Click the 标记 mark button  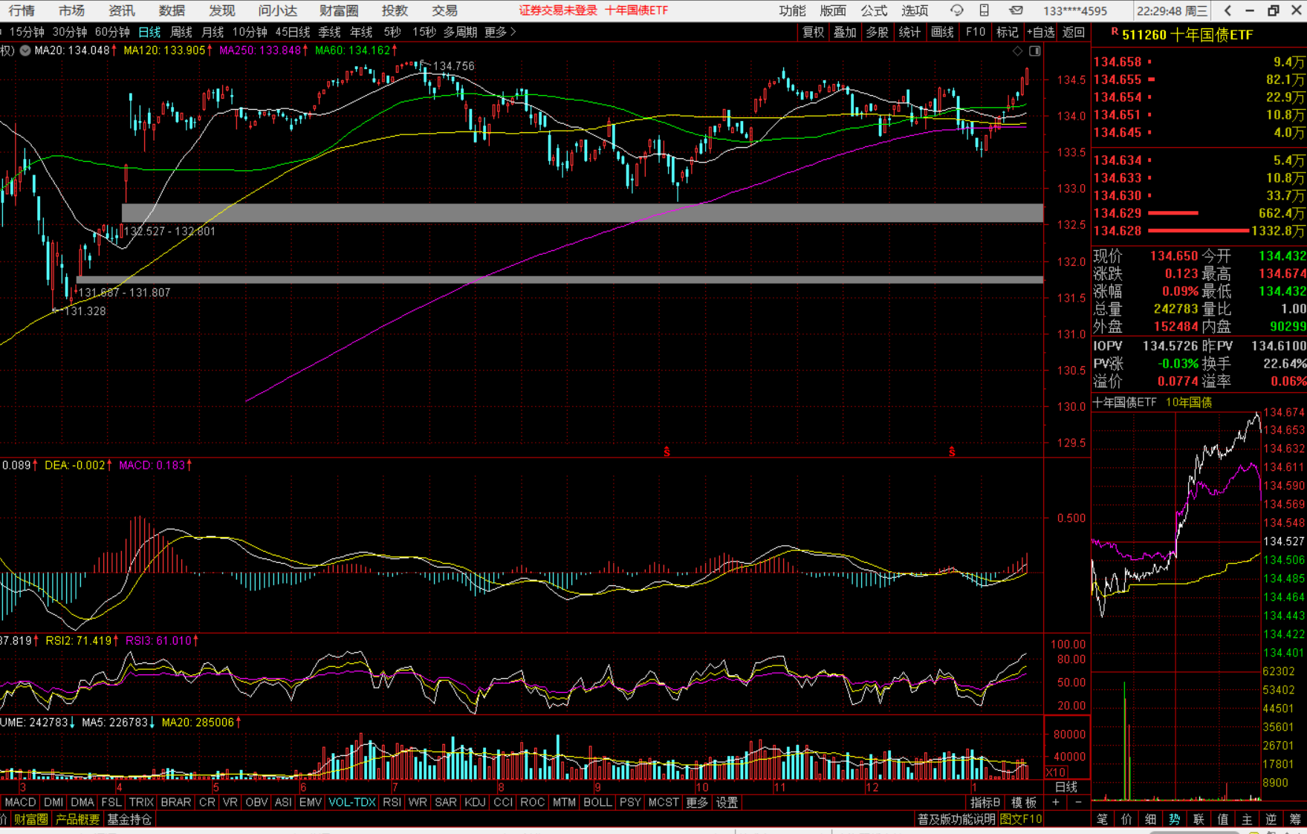1007,32
